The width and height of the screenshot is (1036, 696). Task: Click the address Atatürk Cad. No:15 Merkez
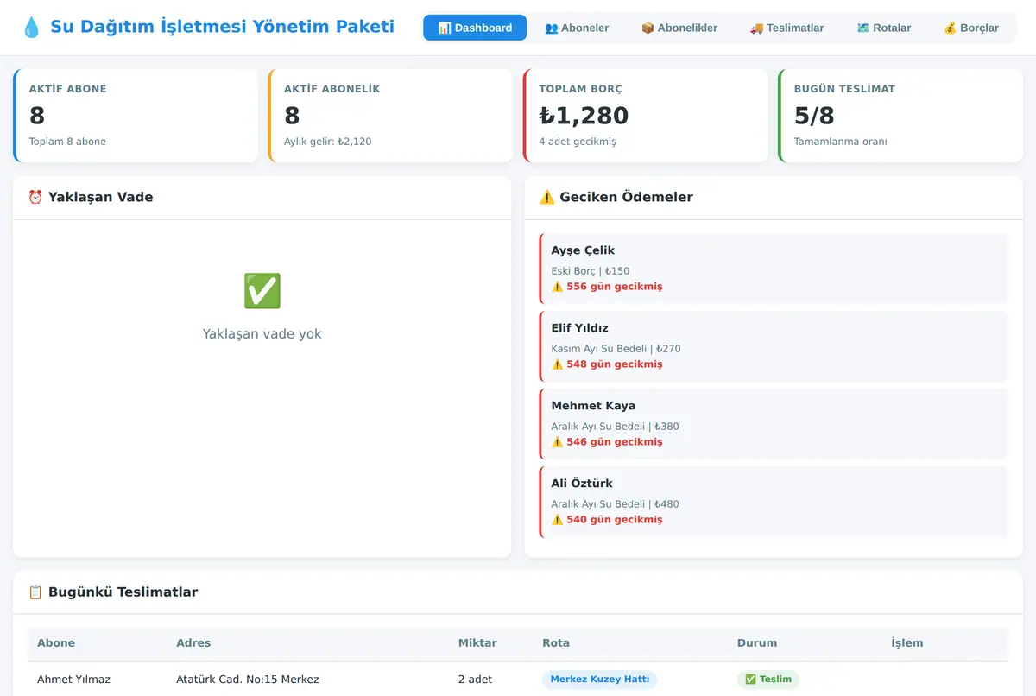click(248, 680)
